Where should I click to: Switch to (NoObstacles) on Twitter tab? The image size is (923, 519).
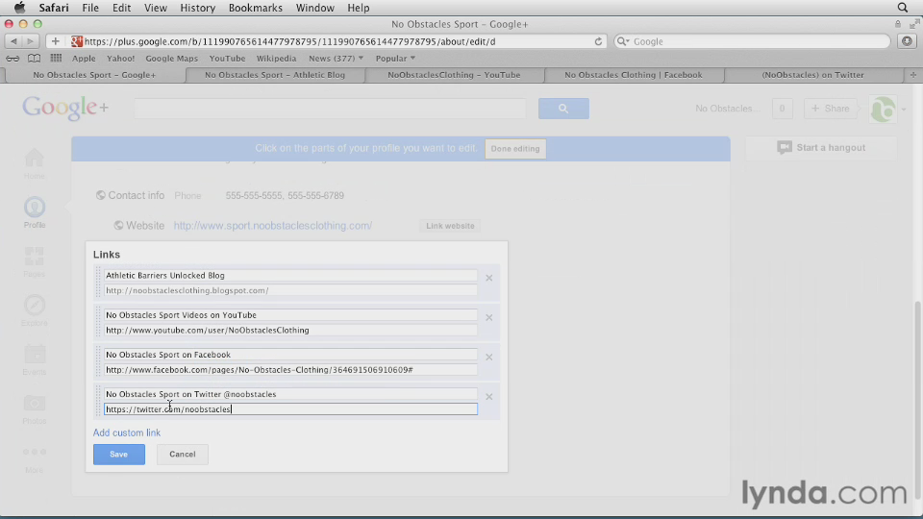(x=813, y=75)
